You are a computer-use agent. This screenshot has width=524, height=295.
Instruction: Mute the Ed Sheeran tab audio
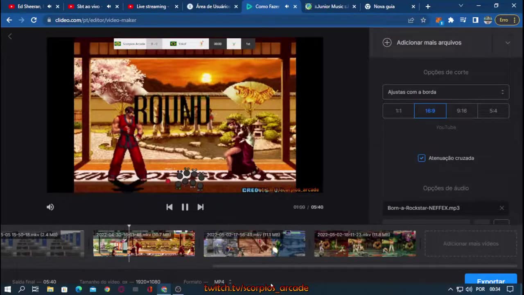49,7
